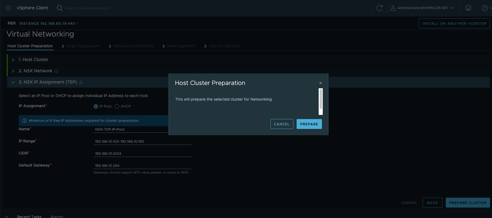Image resolution: width=492 pixels, height=218 pixels.
Task: Go to the Add On Services step
Action: [x=224, y=46]
